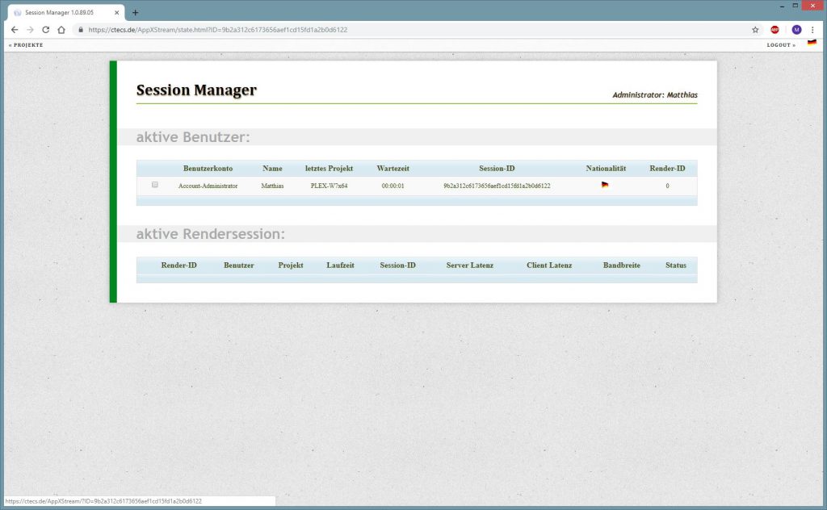Click the Logout » link
The image size is (827, 510).
pos(780,45)
